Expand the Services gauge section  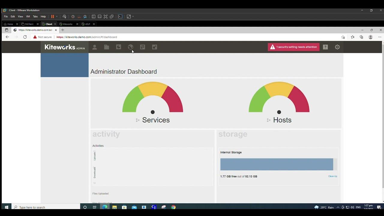coord(138,120)
